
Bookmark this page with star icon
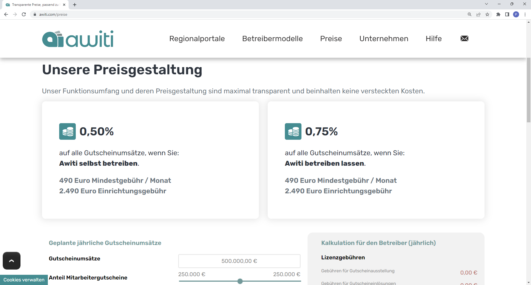(x=487, y=14)
